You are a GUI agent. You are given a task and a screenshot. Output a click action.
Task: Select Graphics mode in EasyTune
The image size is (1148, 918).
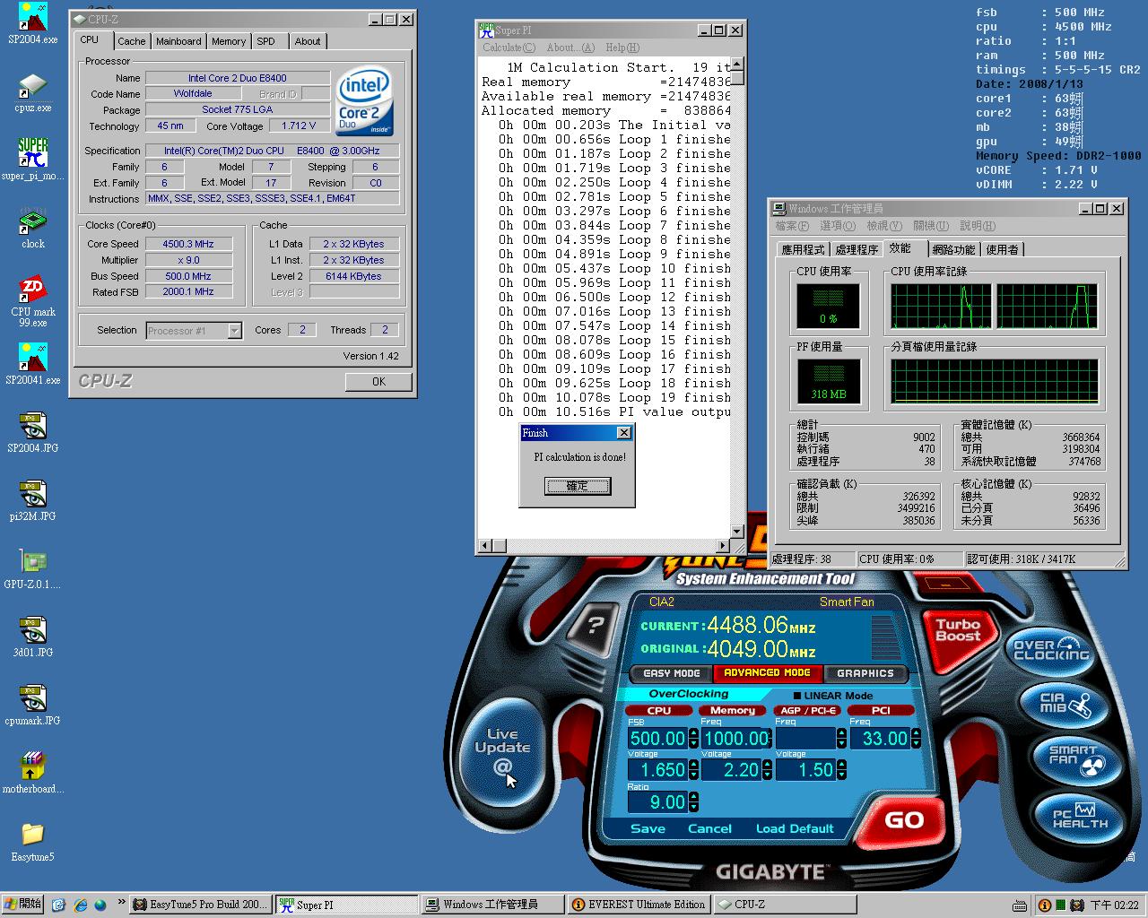pos(865,673)
